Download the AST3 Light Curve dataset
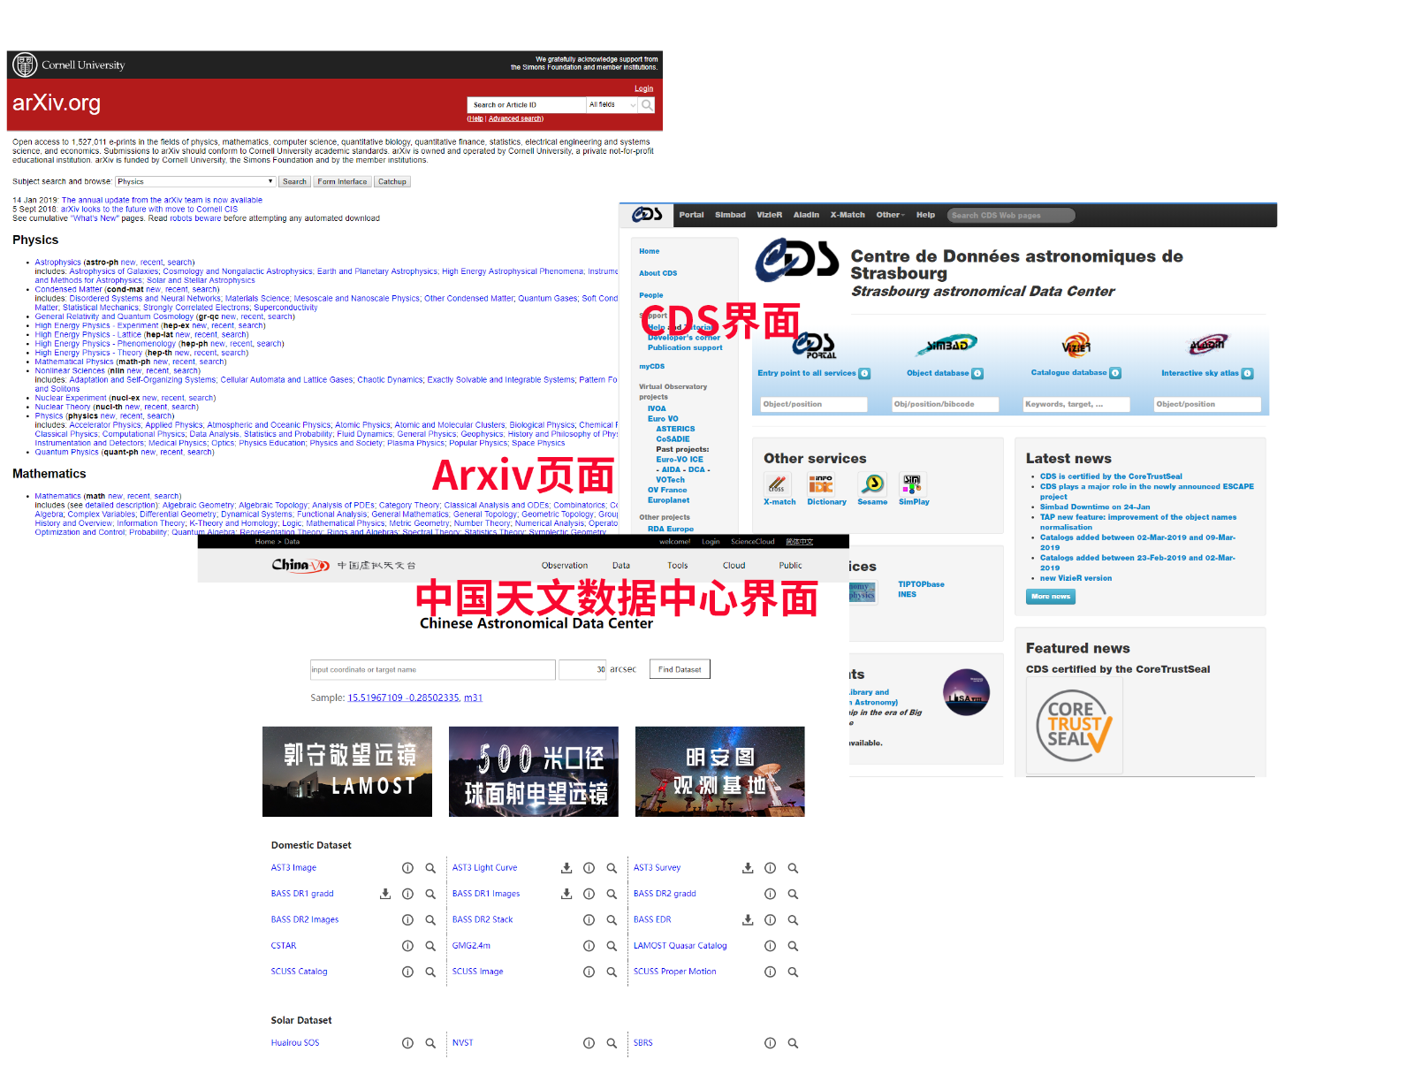Viewport: 1414px width, 1067px height. (x=566, y=868)
